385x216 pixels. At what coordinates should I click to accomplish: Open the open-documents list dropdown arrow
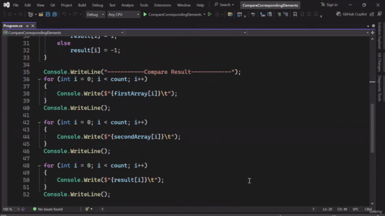(x=368, y=26)
